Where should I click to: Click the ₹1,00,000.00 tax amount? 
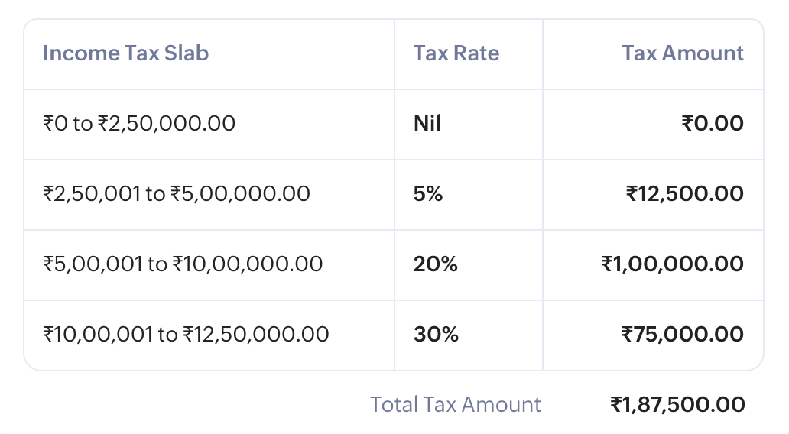point(672,264)
